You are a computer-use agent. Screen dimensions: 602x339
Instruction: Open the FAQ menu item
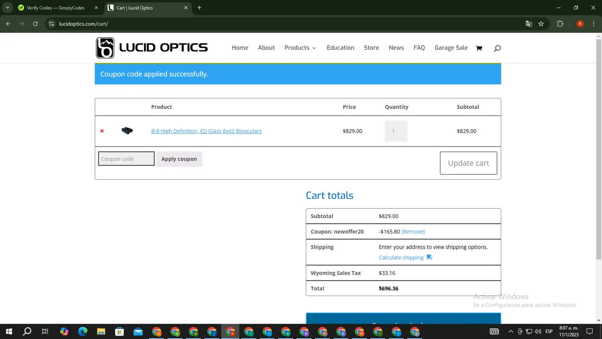point(419,48)
